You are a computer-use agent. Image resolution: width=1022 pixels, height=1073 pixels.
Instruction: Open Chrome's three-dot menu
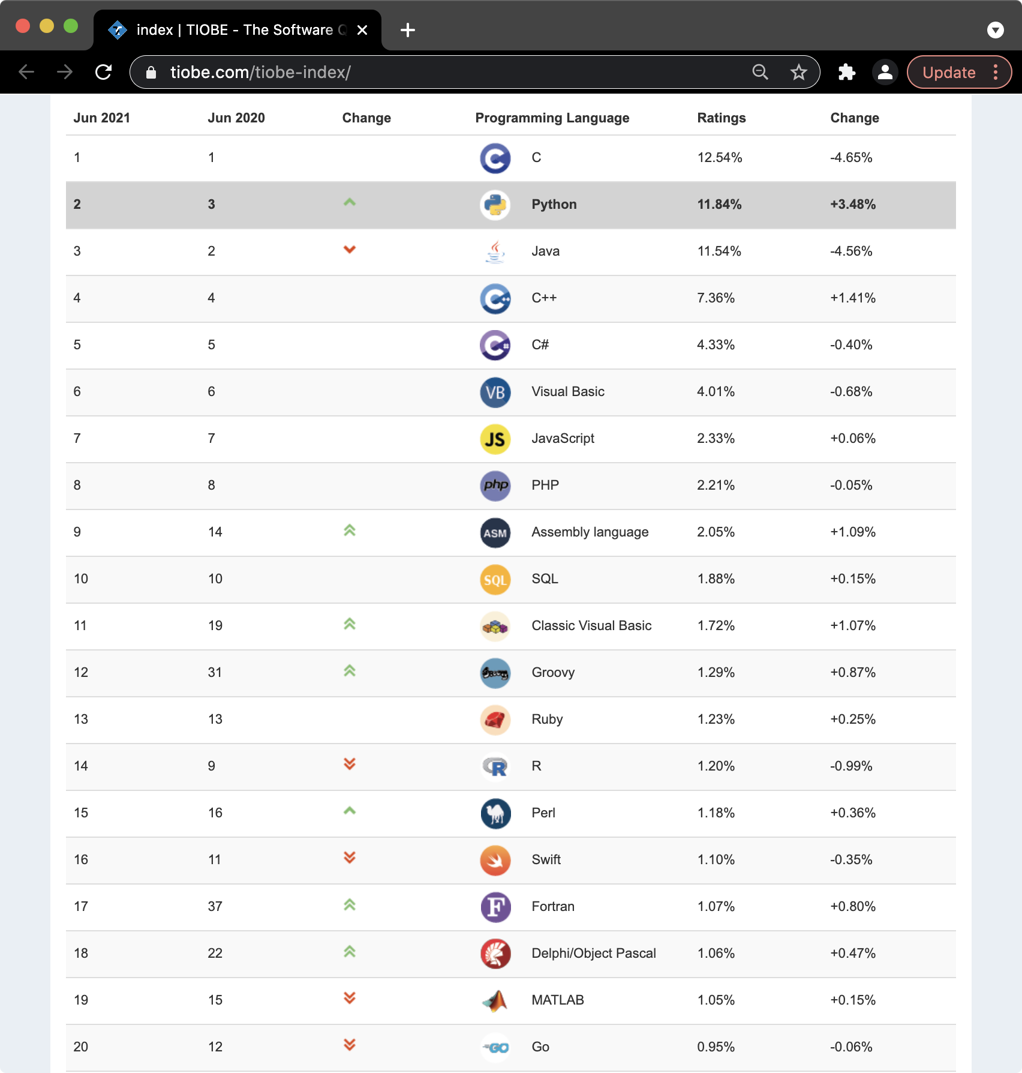coord(996,73)
